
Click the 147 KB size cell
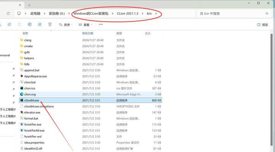(156, 112)
